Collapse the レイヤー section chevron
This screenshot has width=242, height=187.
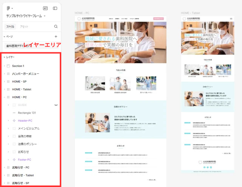(4, 57)
